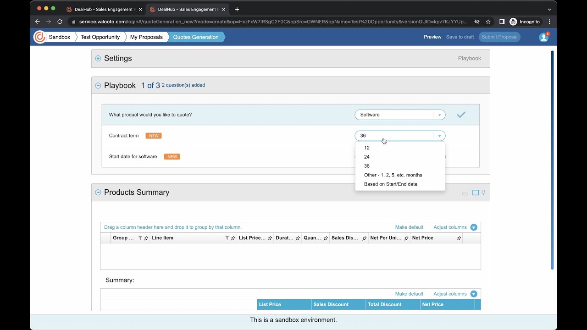Collapse the Products Summary section

point(98,192)
